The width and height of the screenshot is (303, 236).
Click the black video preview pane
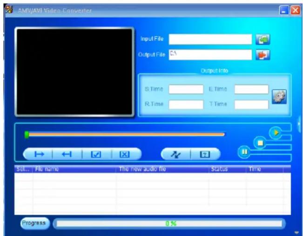pyautogui.click(x=74, y=72)
